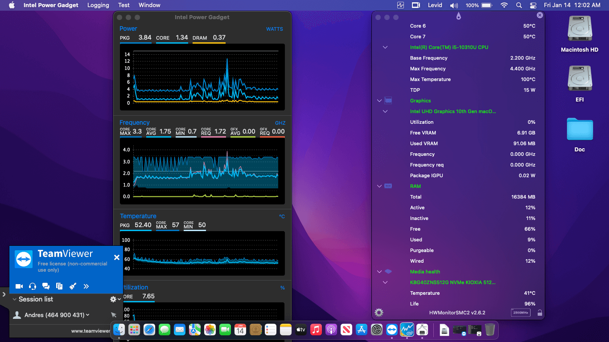The width and height of the screenshot is (609, 342).
Task: Collapse Intel(R) Core(TM) i5-10310U CPU group
Action: (385, 47)
